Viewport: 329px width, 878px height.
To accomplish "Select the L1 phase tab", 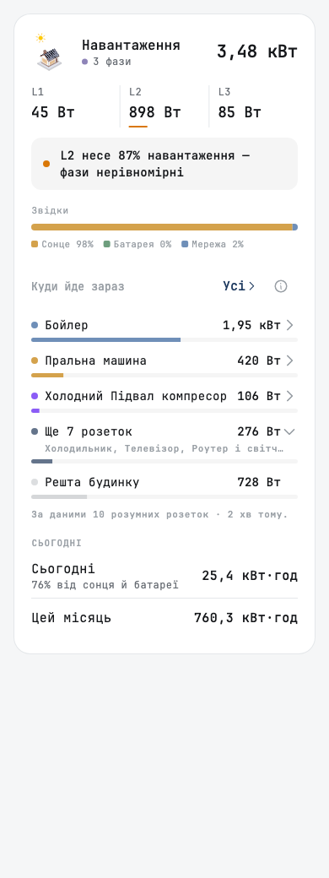I will [76, 105].
